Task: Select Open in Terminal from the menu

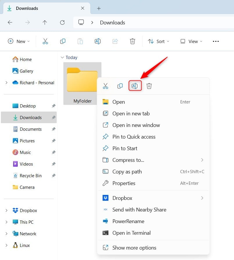Action: pos(131,233)
